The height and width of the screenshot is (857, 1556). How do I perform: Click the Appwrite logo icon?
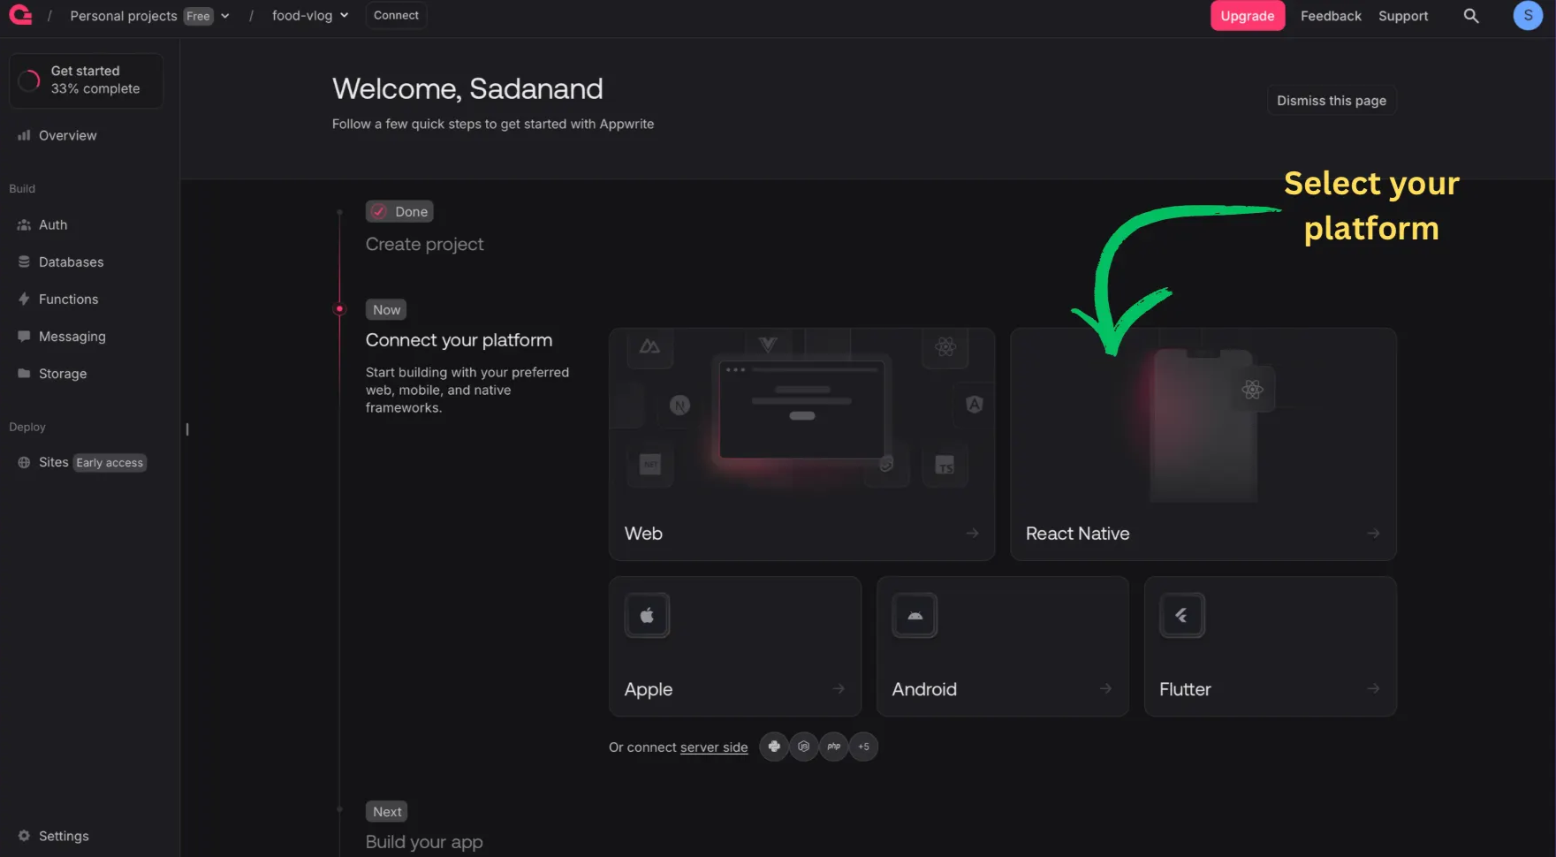tap(20, 15)
